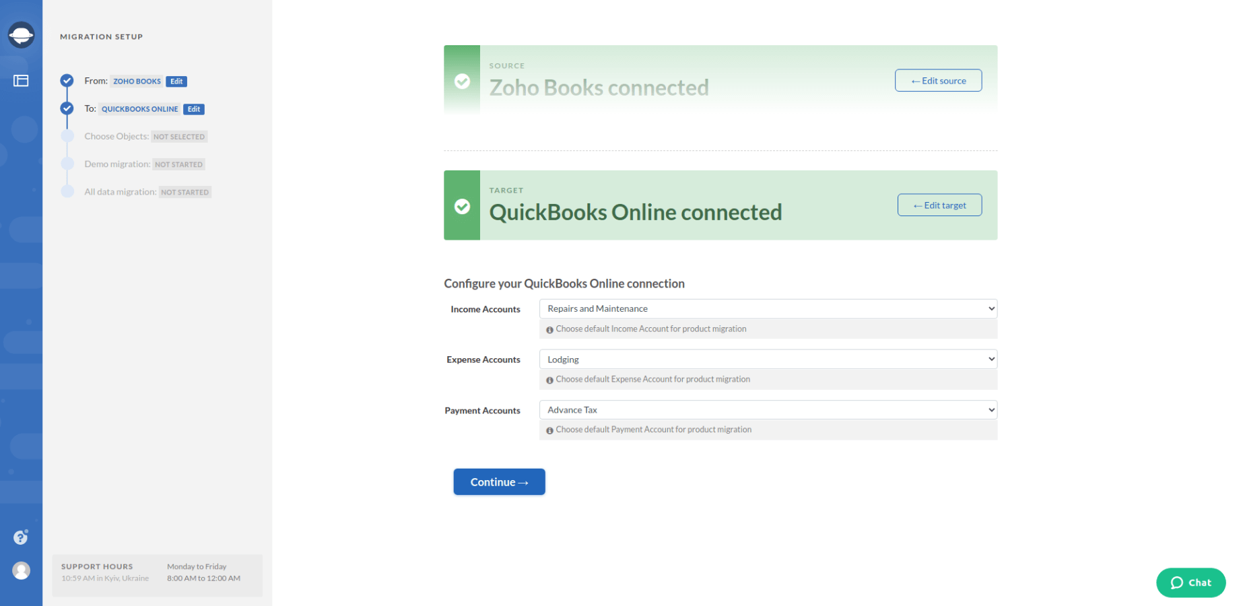Open the Payment Accounts dropdown

click(768, 410)
